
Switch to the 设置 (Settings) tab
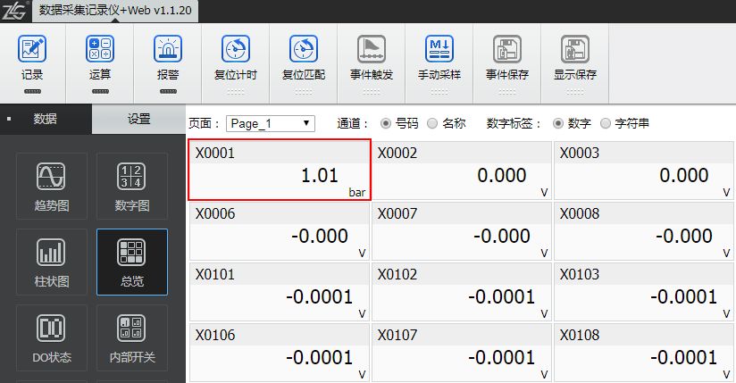pyautogui.click(x=138, y=119)
